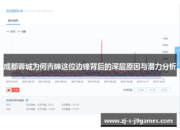Select the 6个月 time range

click(164, 90)
